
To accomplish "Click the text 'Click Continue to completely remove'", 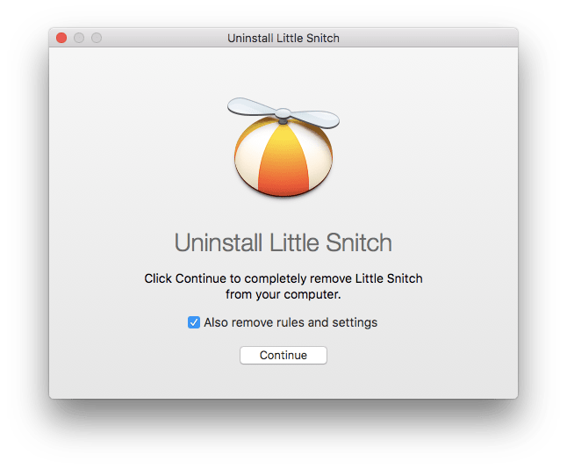I will coord(248,278).
